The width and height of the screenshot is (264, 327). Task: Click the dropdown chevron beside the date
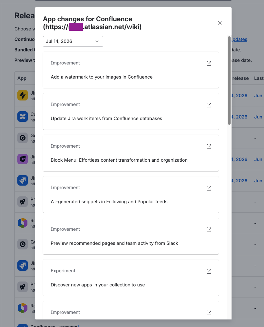pos(97,41)
